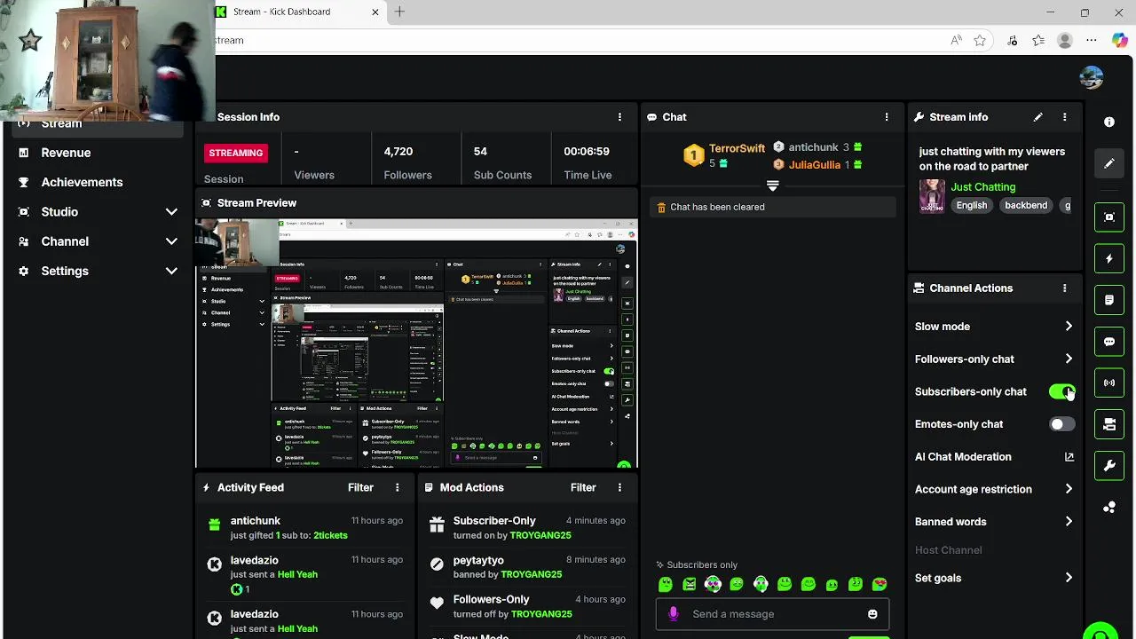Expand Banned words options
This screenshot has height=639, width=1136.
coord(1069,522)
